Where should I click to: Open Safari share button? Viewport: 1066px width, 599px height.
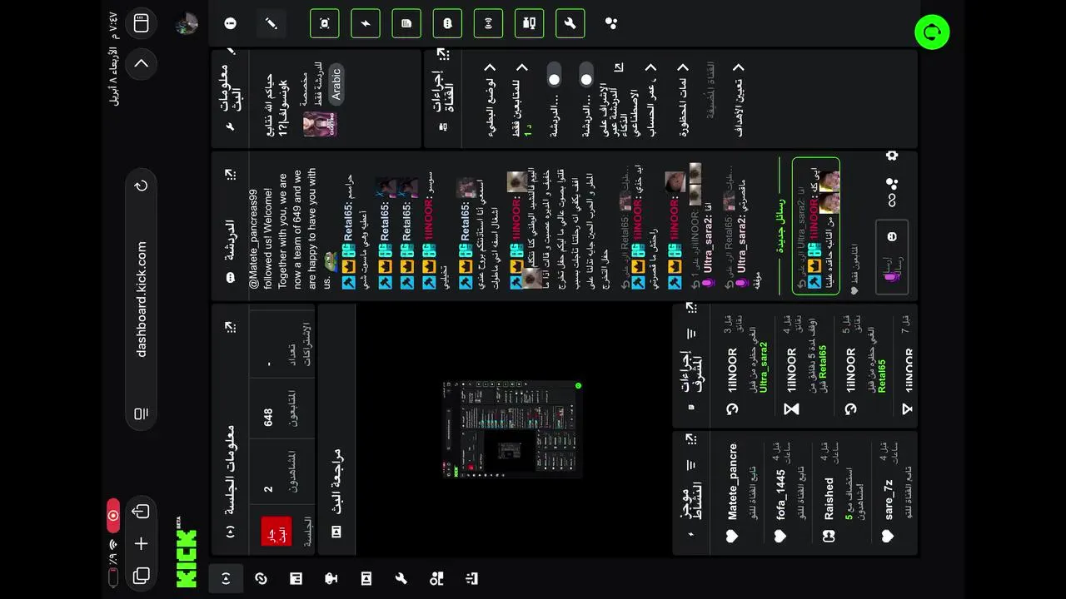141,512
